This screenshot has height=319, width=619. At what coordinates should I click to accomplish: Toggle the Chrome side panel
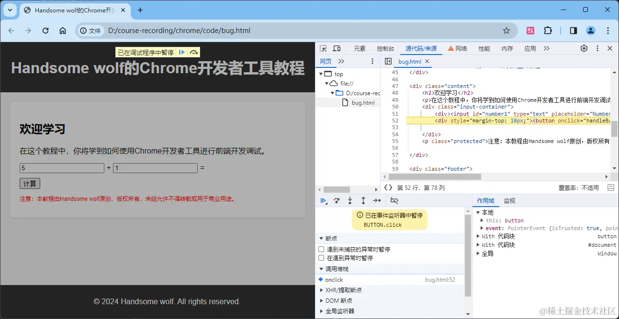coord(574,31)
